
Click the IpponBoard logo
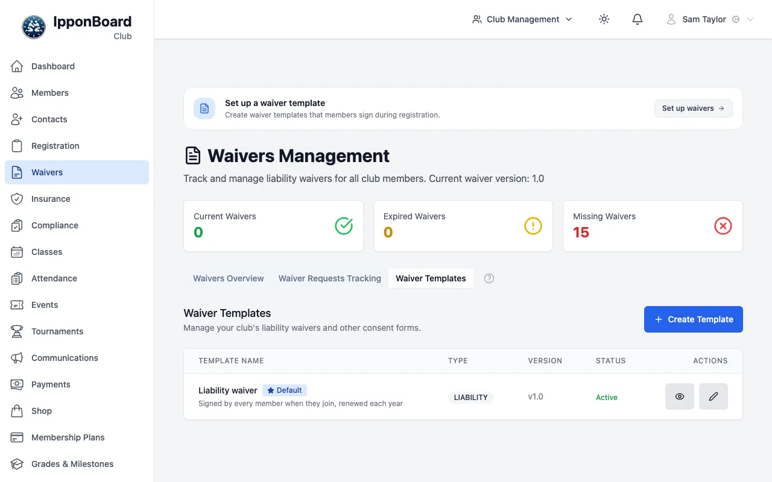click(34, 27)
